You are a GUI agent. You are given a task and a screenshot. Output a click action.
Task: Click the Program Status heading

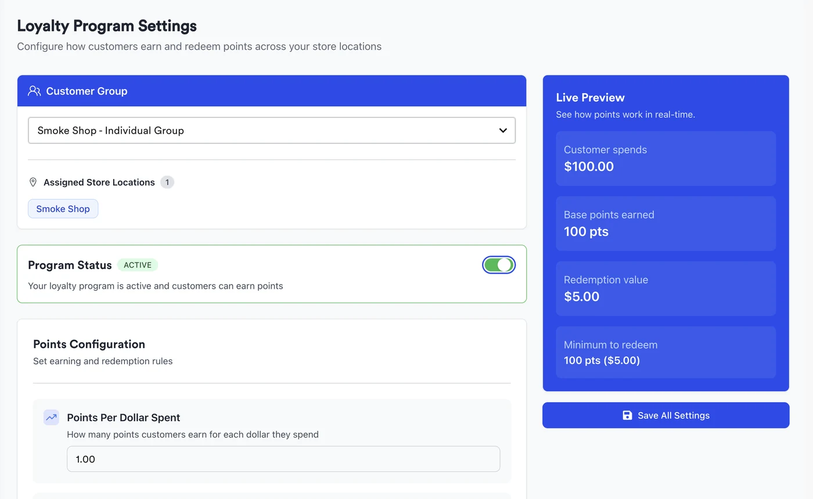(70, 265)
